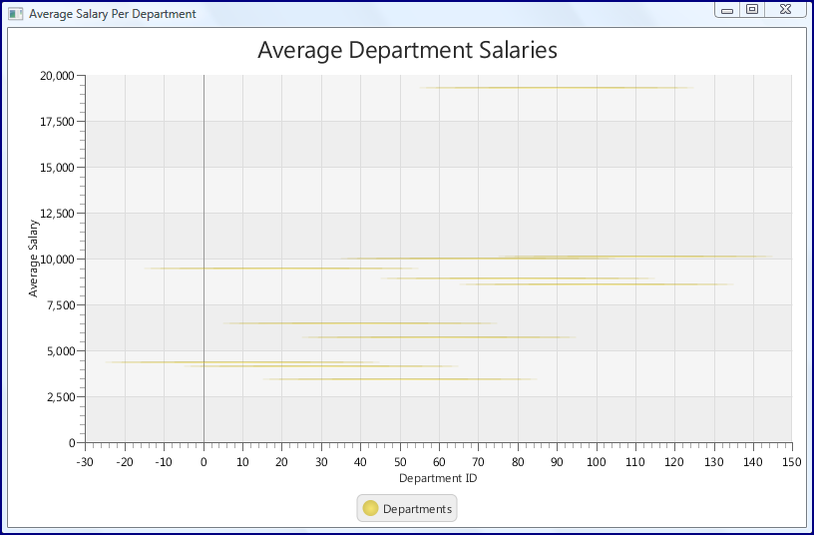This screenshot has height=535, width=814.
Task: Close the Average Salary Per Department window
Action: click(x=786, y=9)
